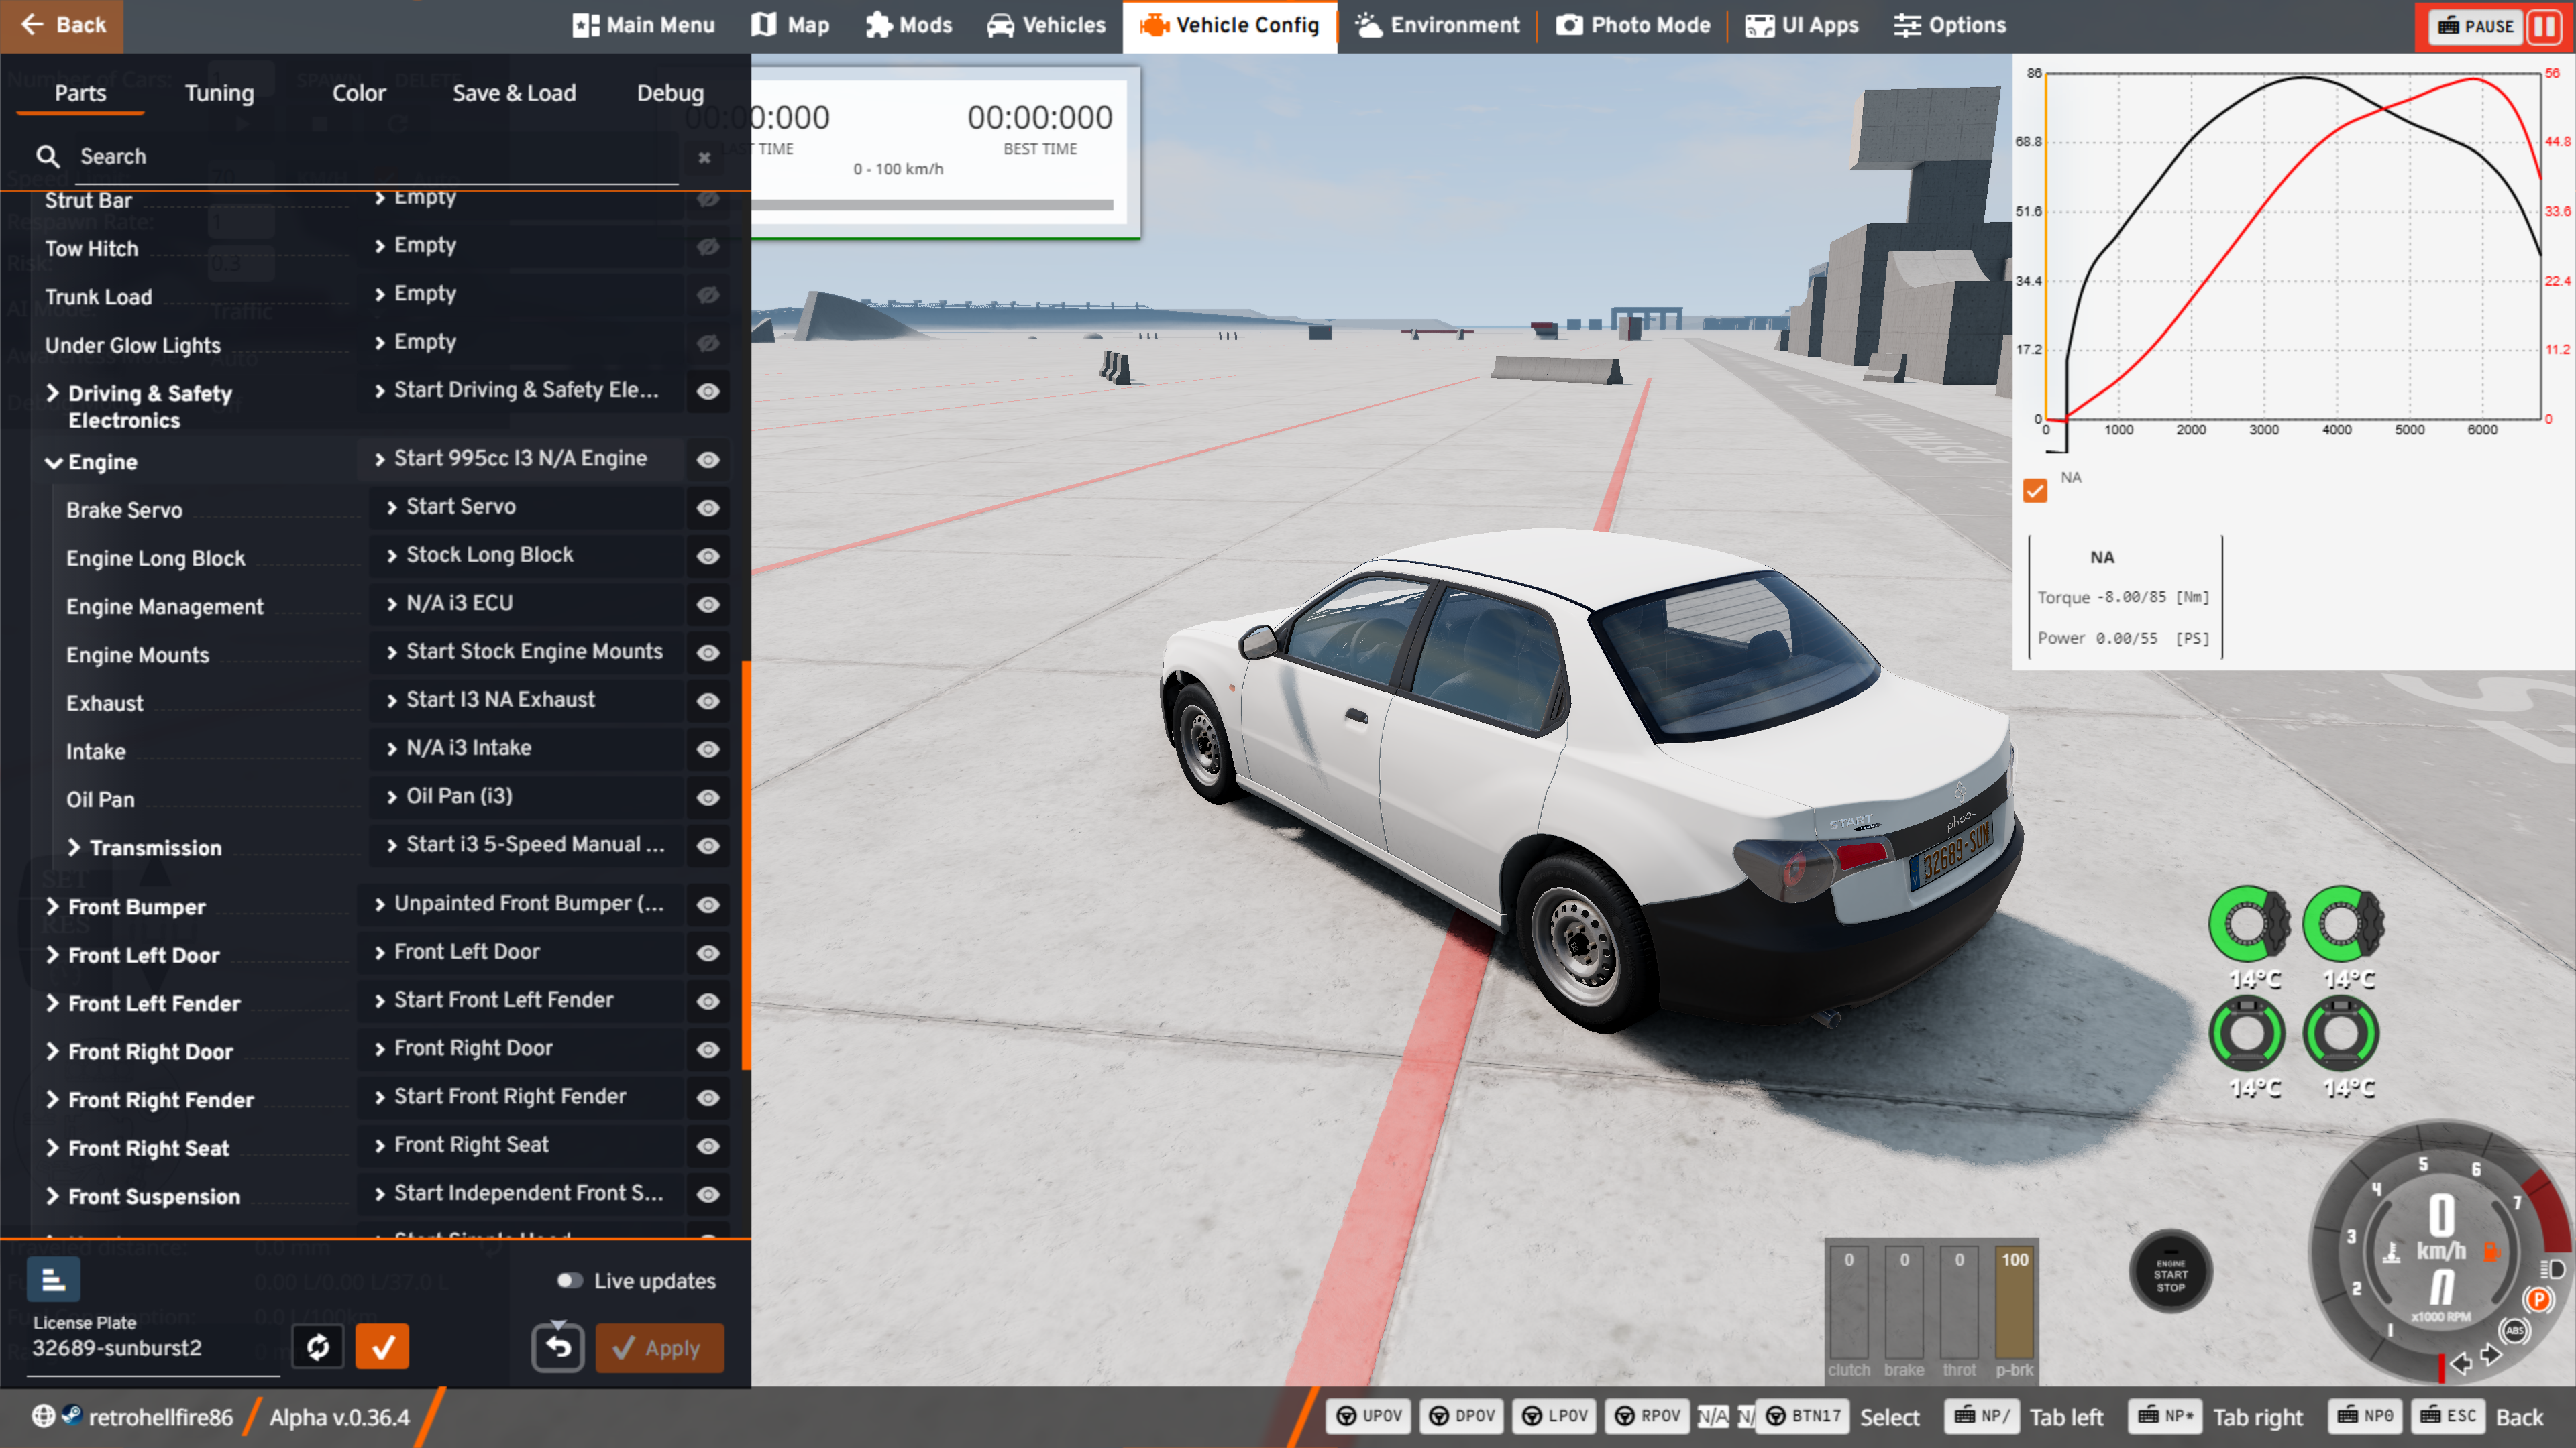Click the Search parts field

pos(370,157)
